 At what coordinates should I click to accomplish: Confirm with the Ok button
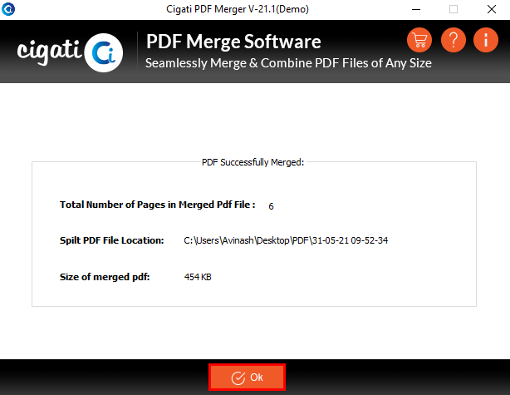point(247,377)
